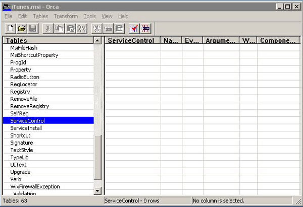The width and height of the screenshot is (303, 207).
Task: Click the ServiceControl column header
Action: 132,40
